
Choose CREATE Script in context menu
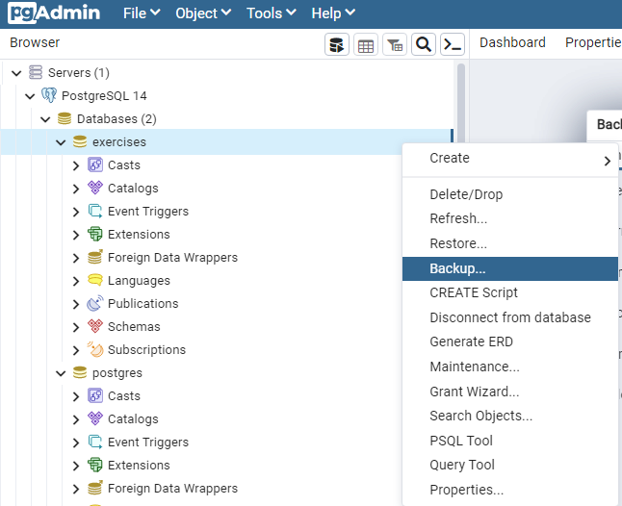coord(510,292)
